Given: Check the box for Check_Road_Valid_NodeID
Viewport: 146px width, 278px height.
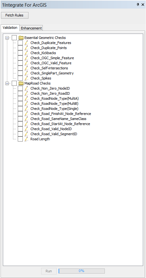Looking at the screenshot, I should (20, 129).
